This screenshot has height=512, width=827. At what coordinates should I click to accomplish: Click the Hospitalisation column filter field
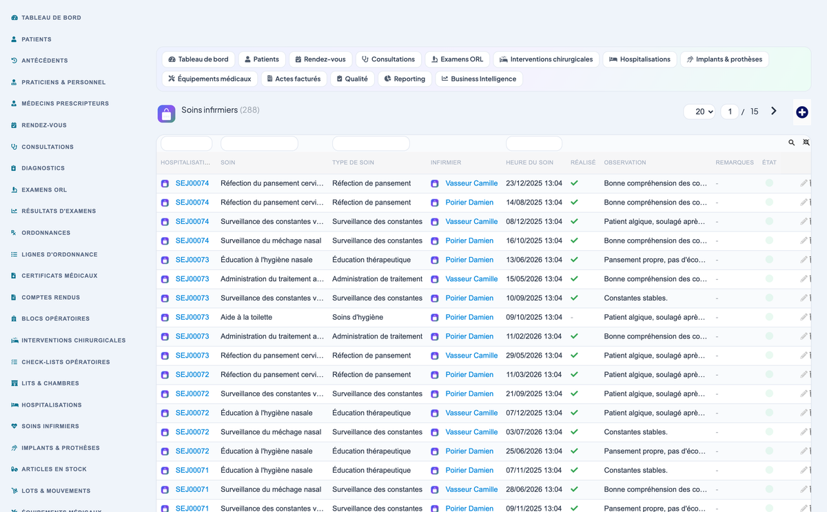pos(186,143)
